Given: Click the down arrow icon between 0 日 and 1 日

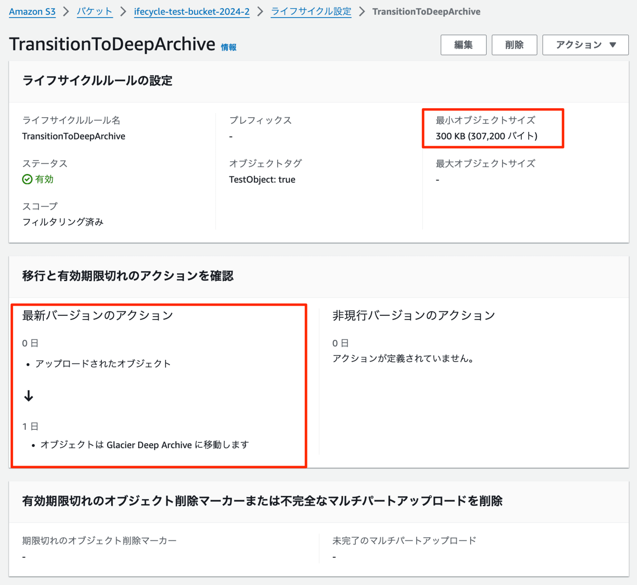Looking at the screenshot, I should click(x=29, y=396).
